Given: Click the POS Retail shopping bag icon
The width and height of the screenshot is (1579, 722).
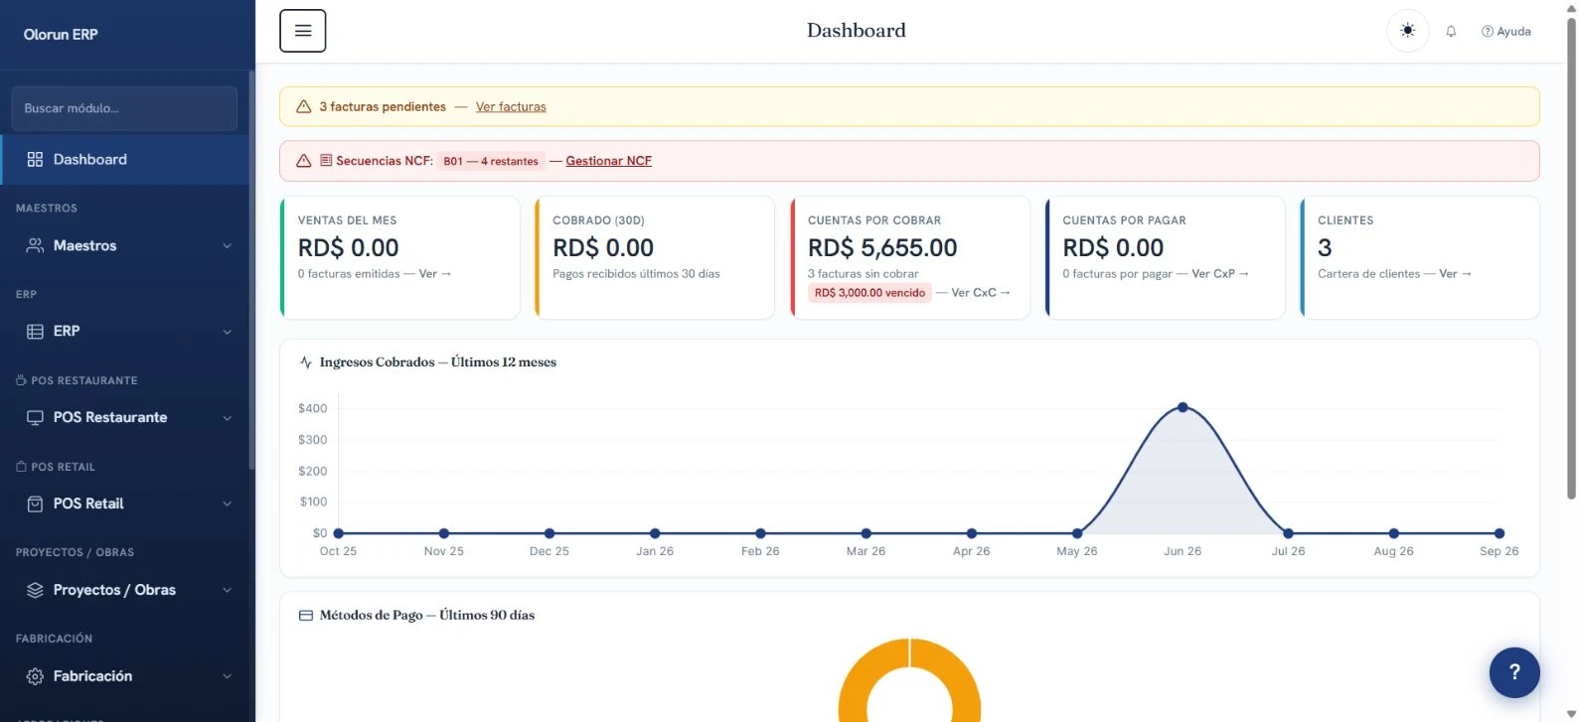Looking at the screenshot, I should pos(35,504).
